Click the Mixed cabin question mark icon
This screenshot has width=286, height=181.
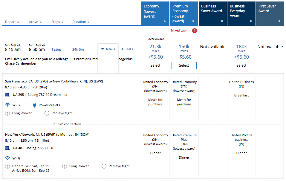pyautogui.click(x=195, y=30)
